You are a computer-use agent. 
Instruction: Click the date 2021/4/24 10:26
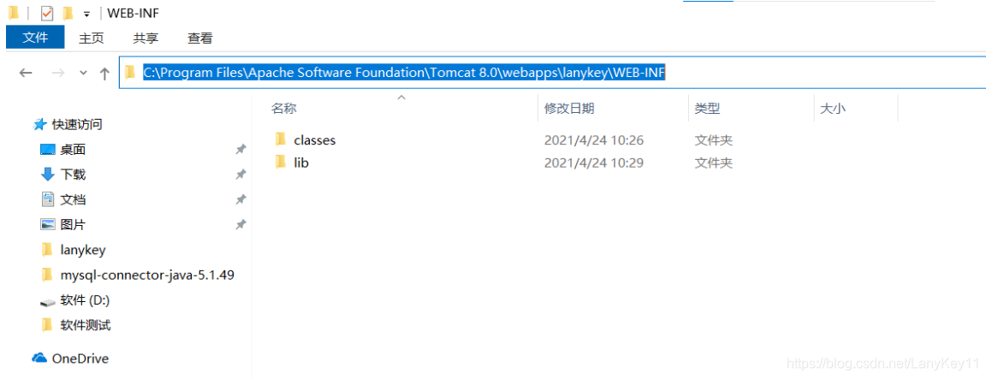pyautogui.click(x=594, y=140)
